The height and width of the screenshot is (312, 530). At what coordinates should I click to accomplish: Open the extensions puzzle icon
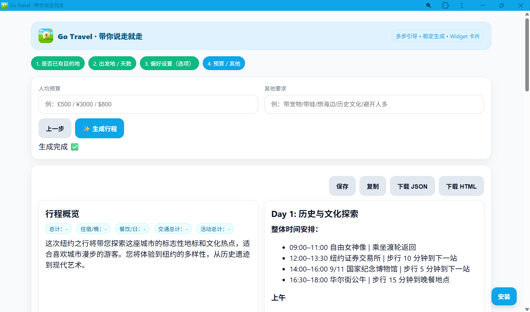(x=445, y=6)
